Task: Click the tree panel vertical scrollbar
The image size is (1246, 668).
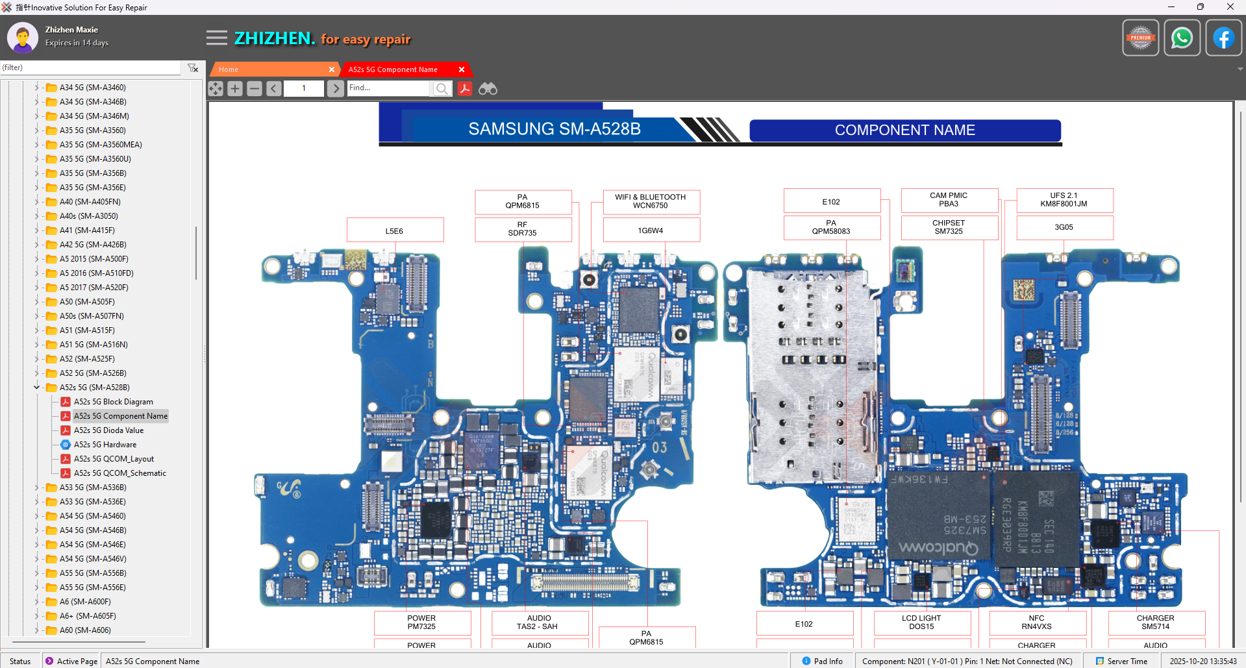Action: point(196,253)
